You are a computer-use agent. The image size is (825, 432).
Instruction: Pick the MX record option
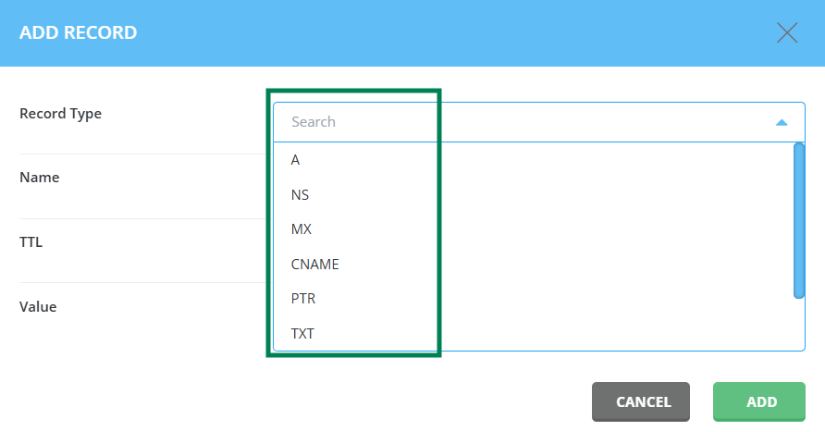533,229
